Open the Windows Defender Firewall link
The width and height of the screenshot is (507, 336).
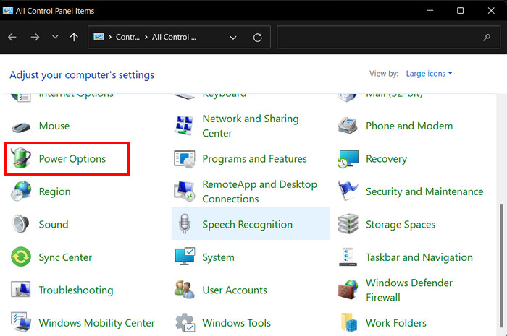coord(409,290)
